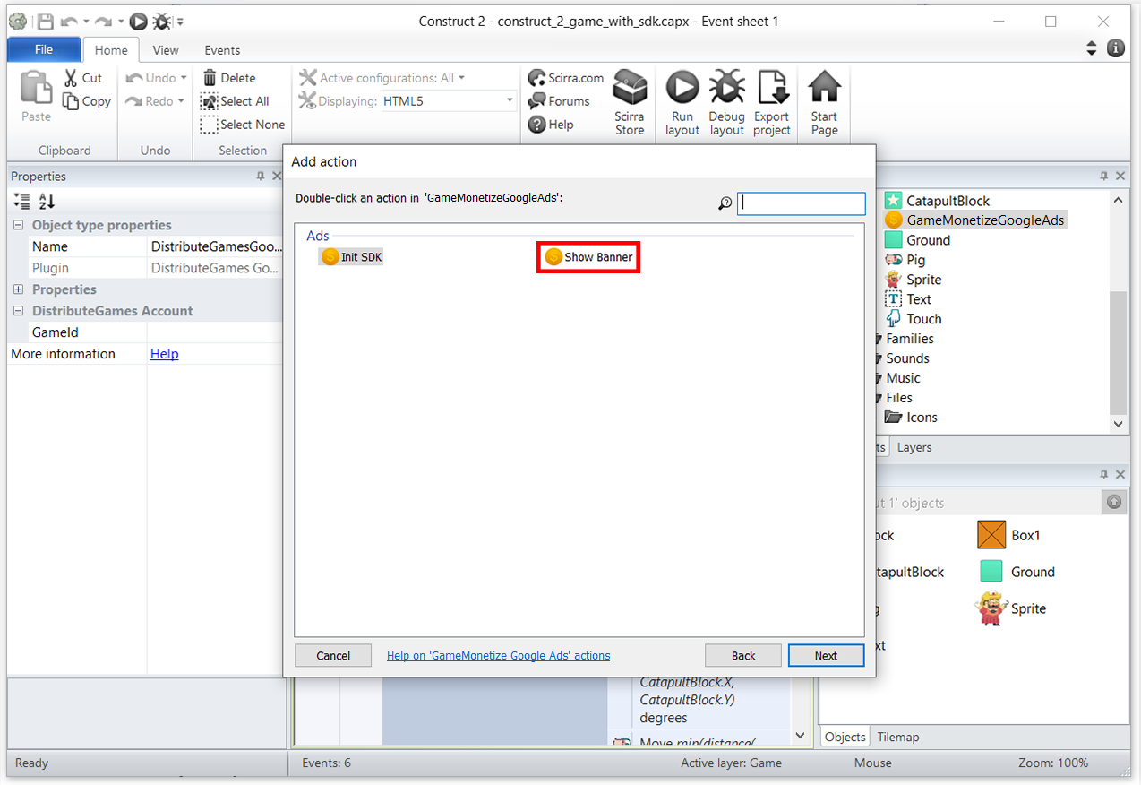This screenshot has height=785, width=1141.
Task: Open the Events ribbon tab
Action: [222, 50]
